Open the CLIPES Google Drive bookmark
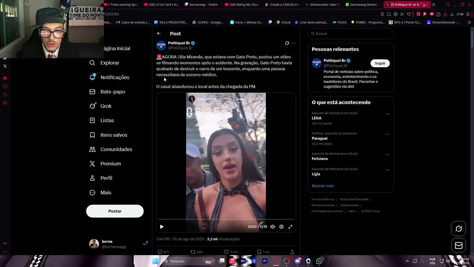Viewport: 474px width, 267px height. [x=208, y=22]
